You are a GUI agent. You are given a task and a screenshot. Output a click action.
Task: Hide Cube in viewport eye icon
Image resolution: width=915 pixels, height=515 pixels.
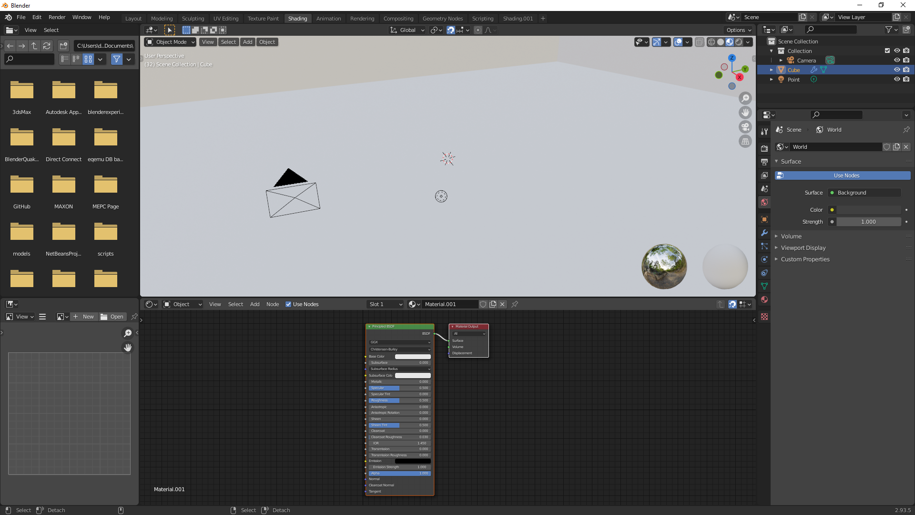[897, 70]
